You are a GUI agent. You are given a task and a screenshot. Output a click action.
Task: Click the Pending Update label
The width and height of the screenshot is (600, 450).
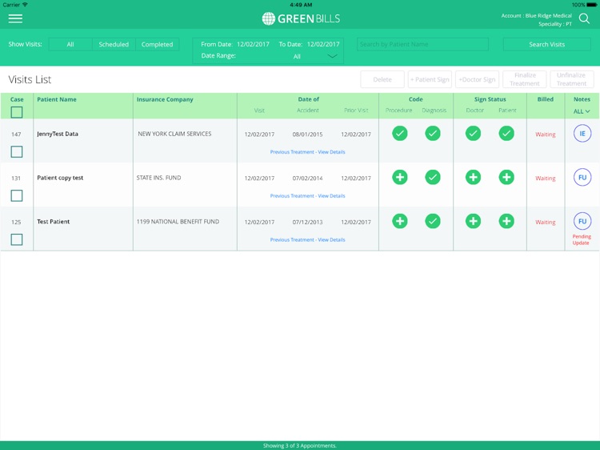coord(582,239)
